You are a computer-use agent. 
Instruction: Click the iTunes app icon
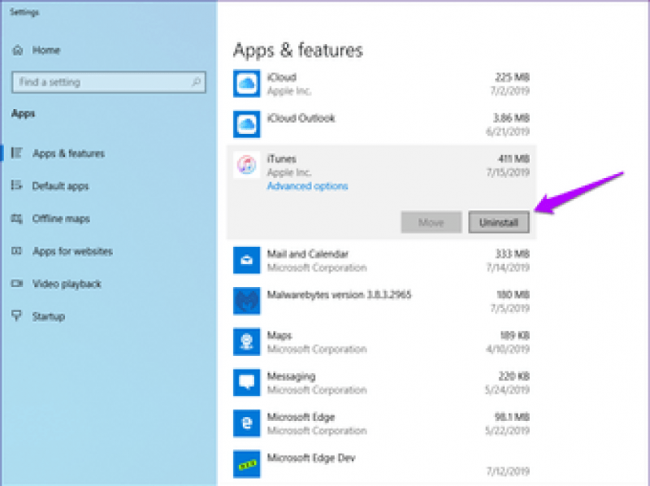[x=247, y=165]
